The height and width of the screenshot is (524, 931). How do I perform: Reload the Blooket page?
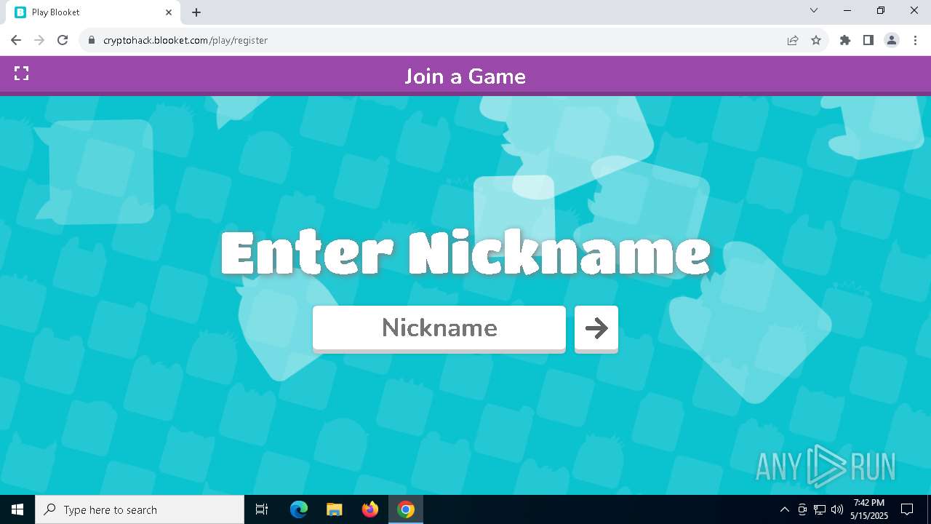coord(63,40)
